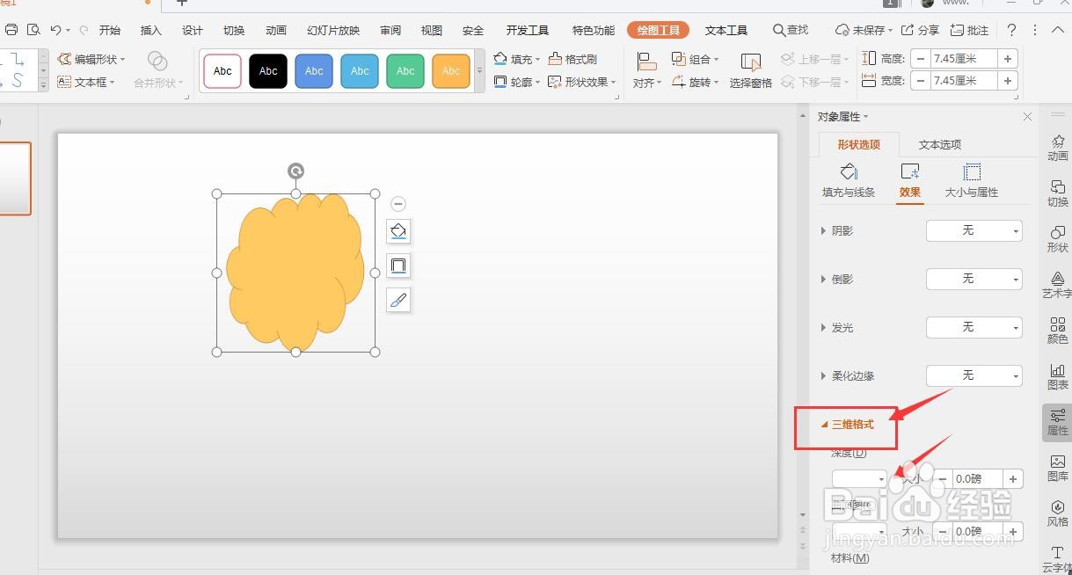This screenshot has width=1072, height=575.
Task: Open the 设计 (Design) ribbon tab
Action: click(x=193, y=30)
